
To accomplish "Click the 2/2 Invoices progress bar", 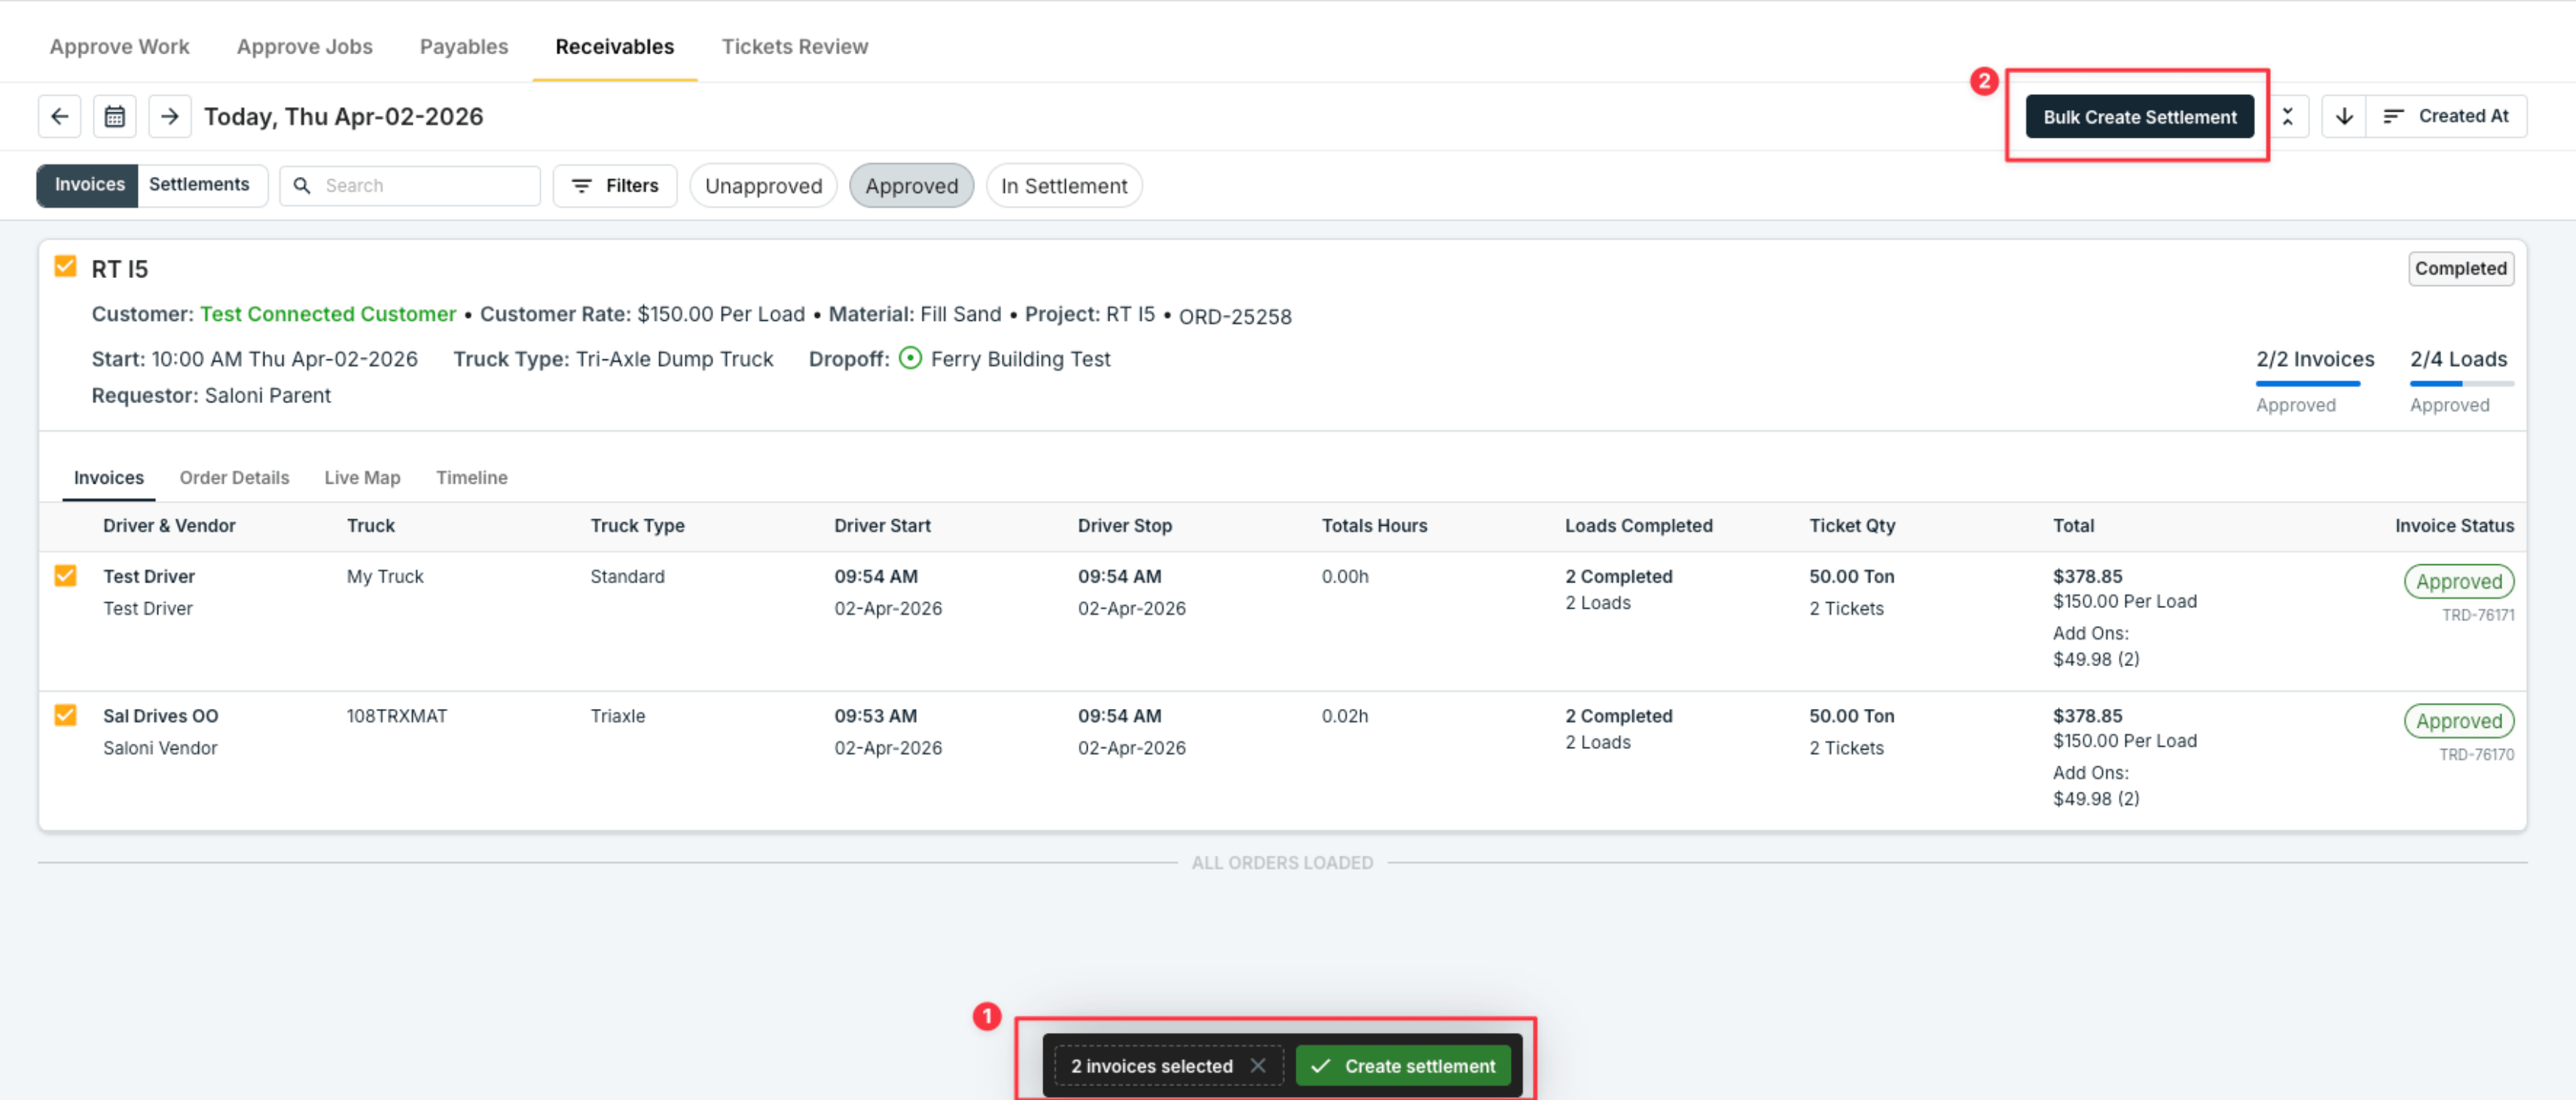I will point(2308,383).
